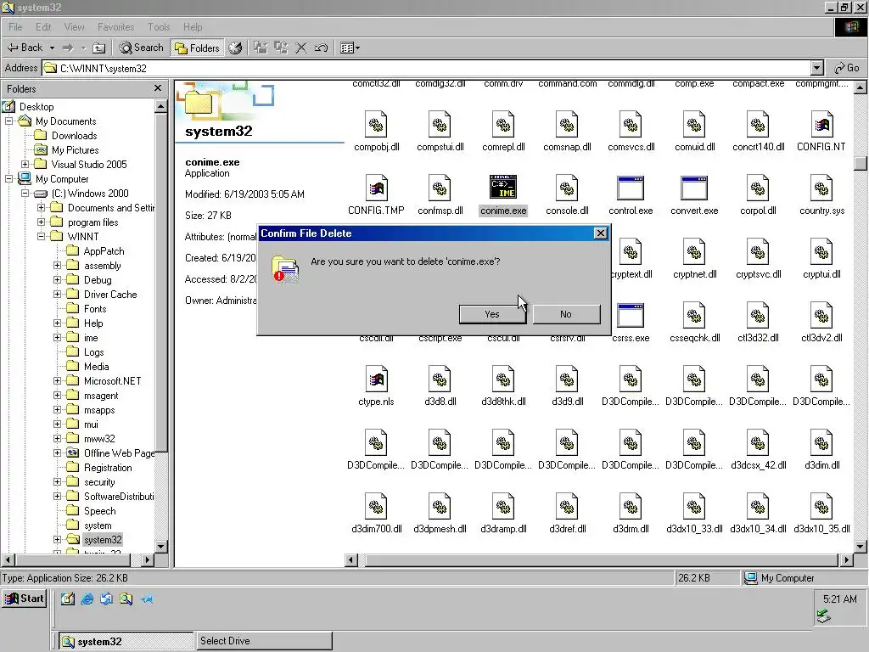869x652 pixels.
Task: Click the system tray safely remove icon
Action: [x=824, y=616]
